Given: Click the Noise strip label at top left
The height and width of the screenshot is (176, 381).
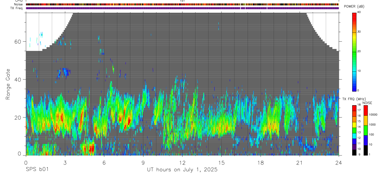Looking at the screenshot, I should pyautogui.click(x=19, y=4).
